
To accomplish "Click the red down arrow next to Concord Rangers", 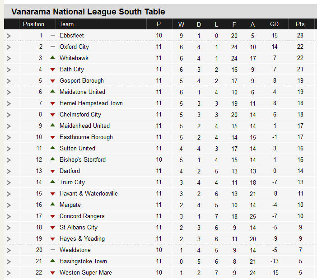I will pos(52,216).
